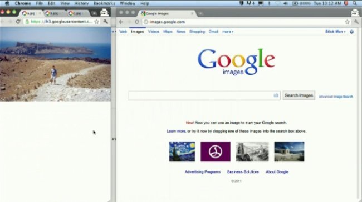
Task: Open Advanced Image Search link
Action: pos(336,97)
